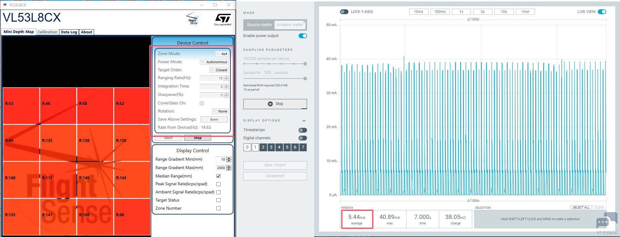Stop sampling in the power profiler
Screen dimensions: 620x237
pyautogui.click(x=275, y=104)
